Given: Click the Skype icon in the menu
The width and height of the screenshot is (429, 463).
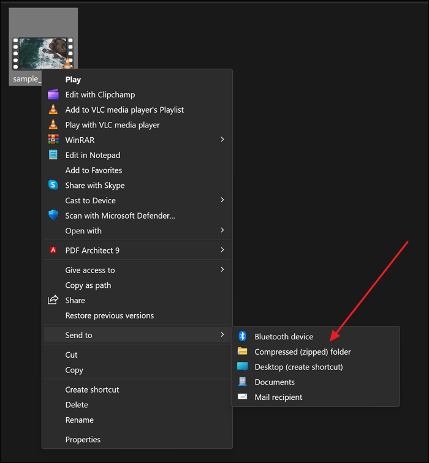Looking at the screenshot, I should click(53, 185).
